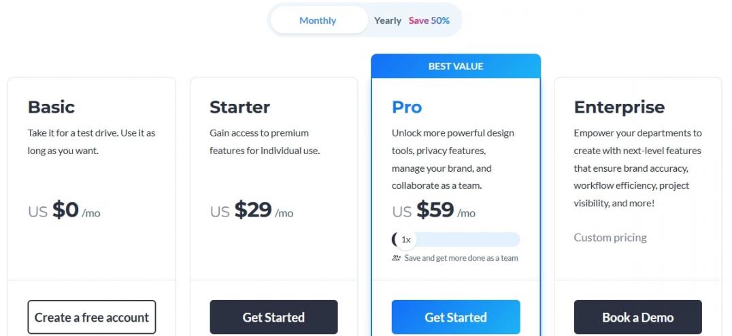Select the Starter plan heading

(x=239, y=107)
